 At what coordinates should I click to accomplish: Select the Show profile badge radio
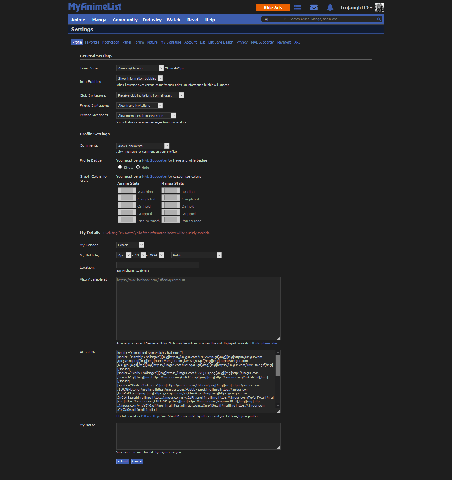pos(120,167)
